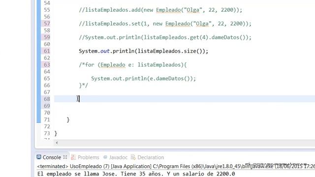Click the System.out.println(e.dameDatos()) line

click(x=143, y=79)
